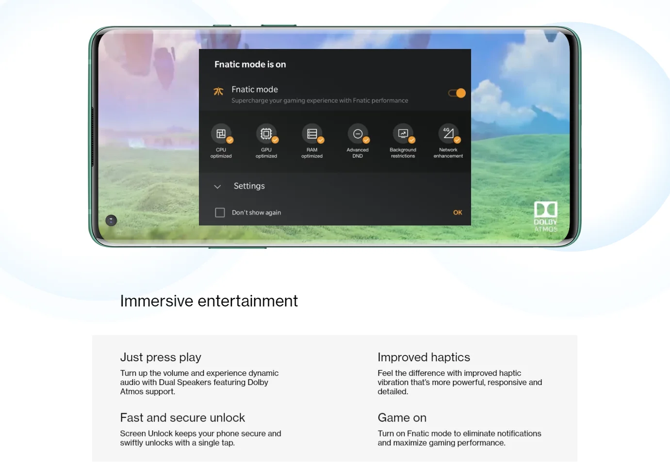Click the Dolby Atmos logo
The image size is (670, 466).
tap(546, 216)
